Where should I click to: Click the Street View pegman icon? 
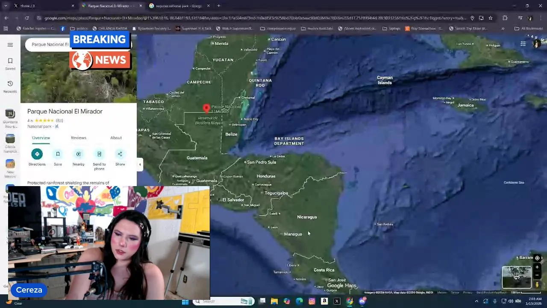[537, 284]
